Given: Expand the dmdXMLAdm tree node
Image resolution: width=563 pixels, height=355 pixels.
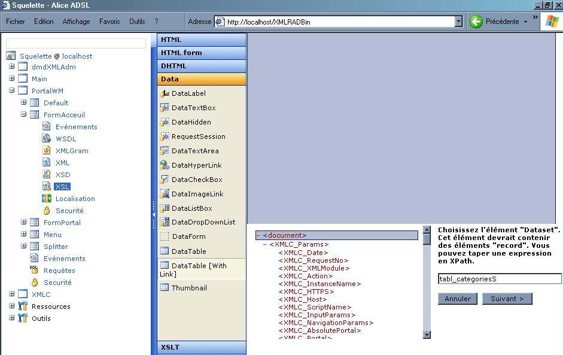Looking at the screenshot, I should pyautogui.click(x=11, y=67).
